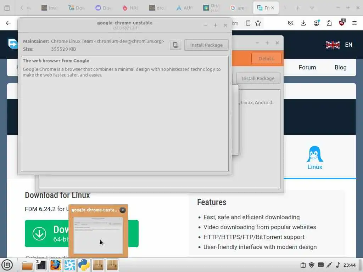Minimize the google-chrome-unstable window

(205, 25)
